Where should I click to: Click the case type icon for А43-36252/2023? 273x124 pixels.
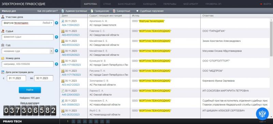[x=63, y=111]
